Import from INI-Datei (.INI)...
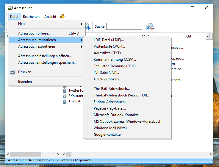This screenshot has width=219, height=167. pos(127,73)
